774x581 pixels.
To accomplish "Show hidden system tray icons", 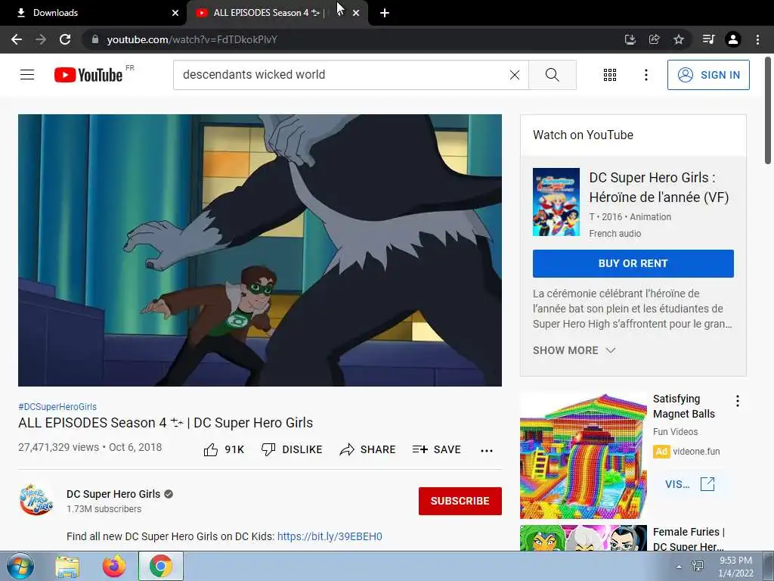I will (x=680, y=567).
